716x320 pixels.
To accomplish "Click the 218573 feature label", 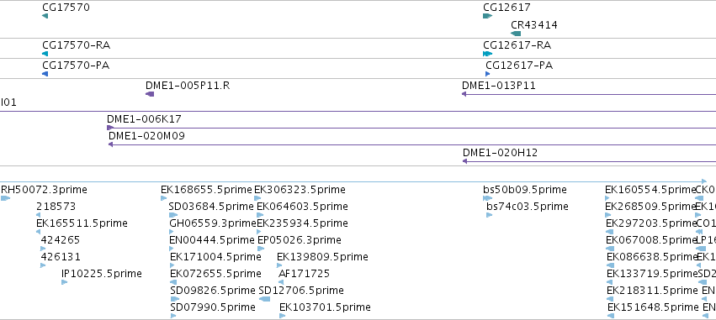I will click(56, 207).
